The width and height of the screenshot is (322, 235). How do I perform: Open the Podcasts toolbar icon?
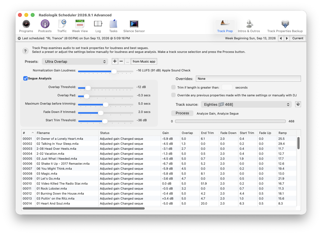(x=45, y=26)
